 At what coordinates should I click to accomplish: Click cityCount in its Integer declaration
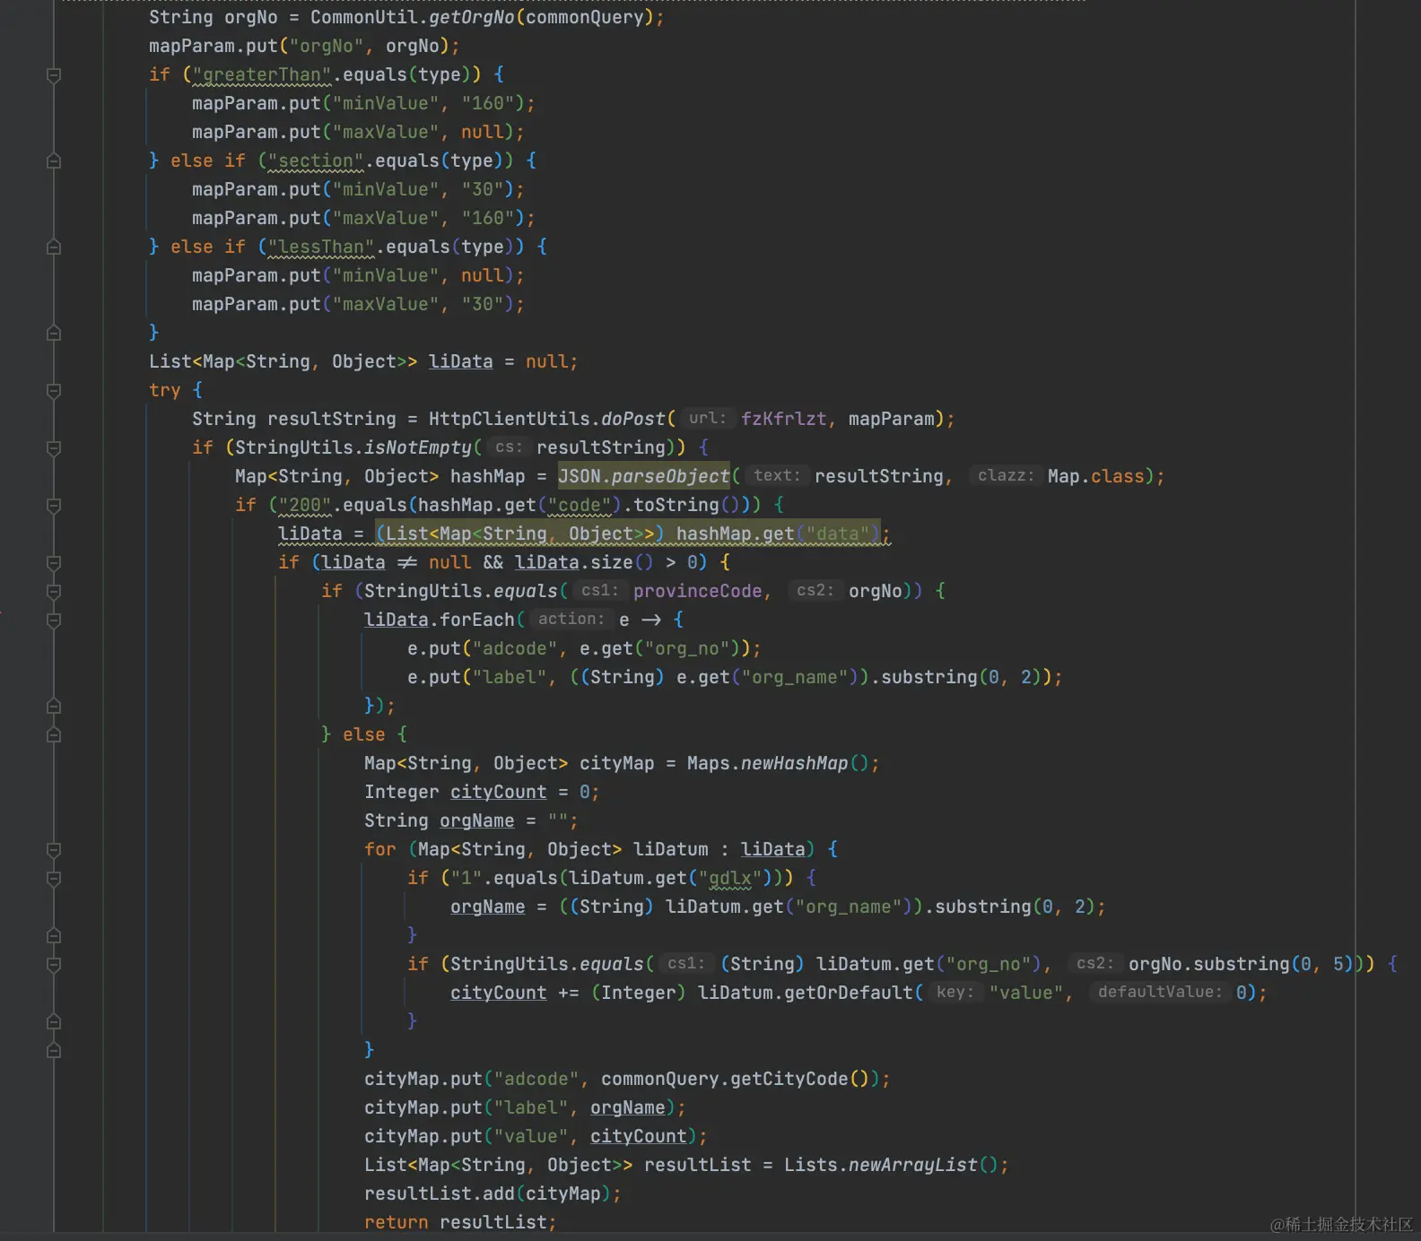(499, 793)
